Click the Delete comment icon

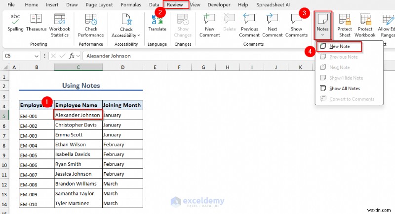(x=230, y=19)
